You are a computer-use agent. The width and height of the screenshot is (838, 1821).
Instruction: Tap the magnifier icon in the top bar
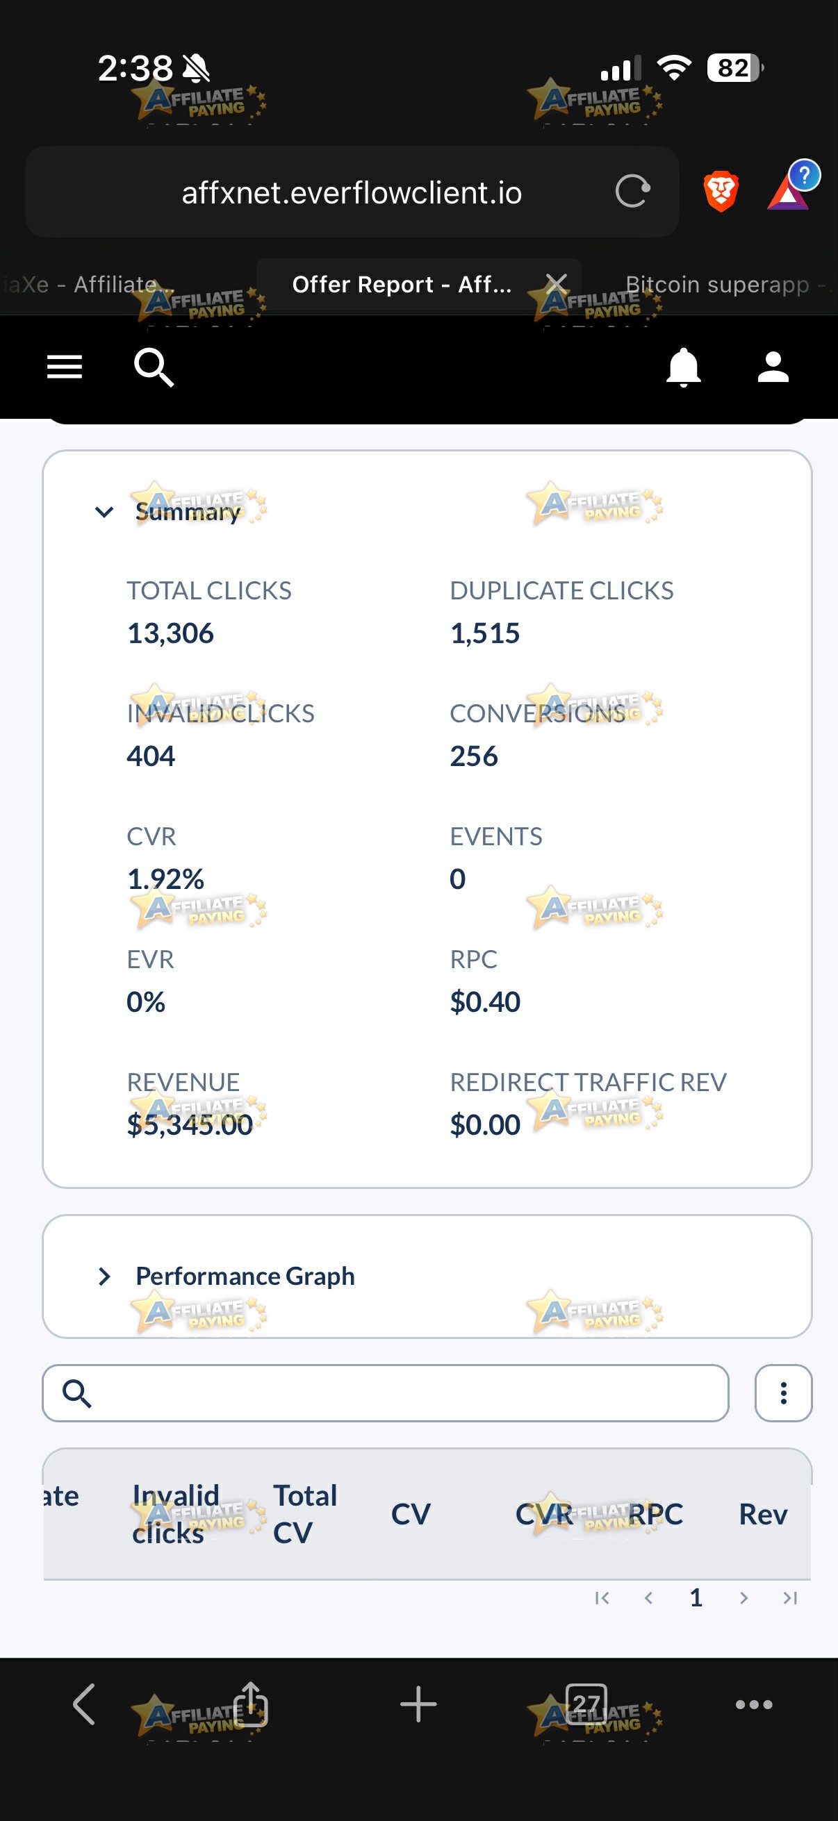(x=154, y=367)
